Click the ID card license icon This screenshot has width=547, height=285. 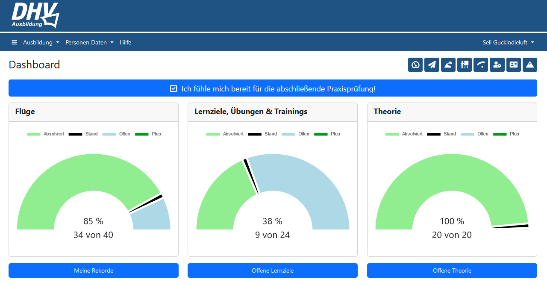pyautogui.click(x=513, y=65)
